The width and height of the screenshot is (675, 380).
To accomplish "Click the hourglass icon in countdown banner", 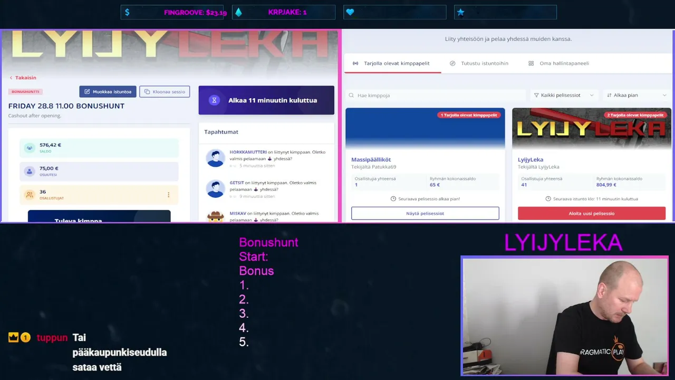I will pyautogui.click(x=214, y=100).
